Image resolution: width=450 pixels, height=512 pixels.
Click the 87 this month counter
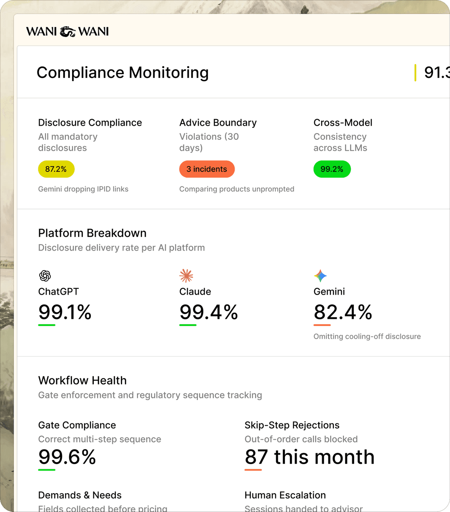309,457
